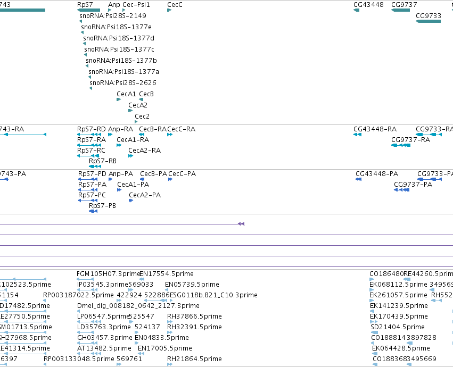Select RP003187022.5prime EST label
Viewport: 453px width, 367px height.
(x=78, y=295)
